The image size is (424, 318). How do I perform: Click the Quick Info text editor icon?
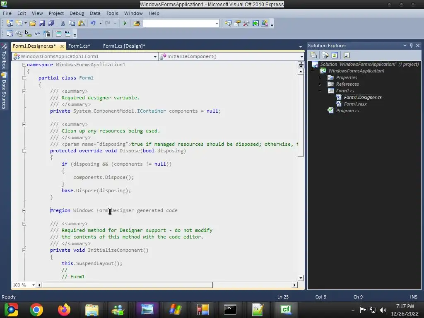coord(28,34)
